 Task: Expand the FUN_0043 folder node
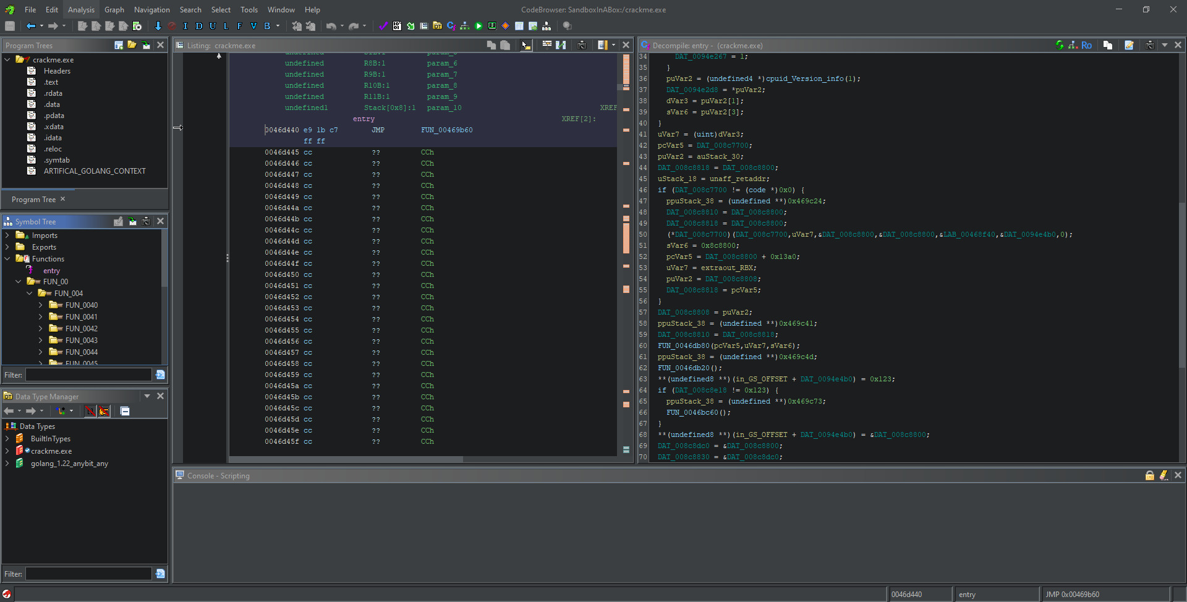[41, 341]
